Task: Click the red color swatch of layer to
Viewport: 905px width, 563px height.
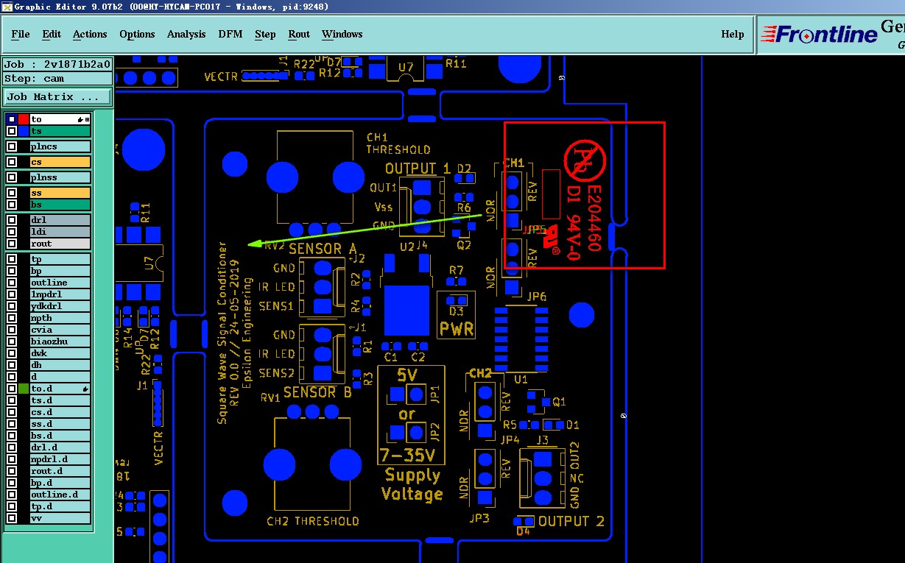Action: coord(24,119)
